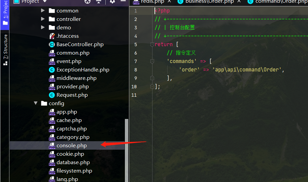Click the demo folder icon
This screenshot has height=182, width=308.
click(52, 28)
